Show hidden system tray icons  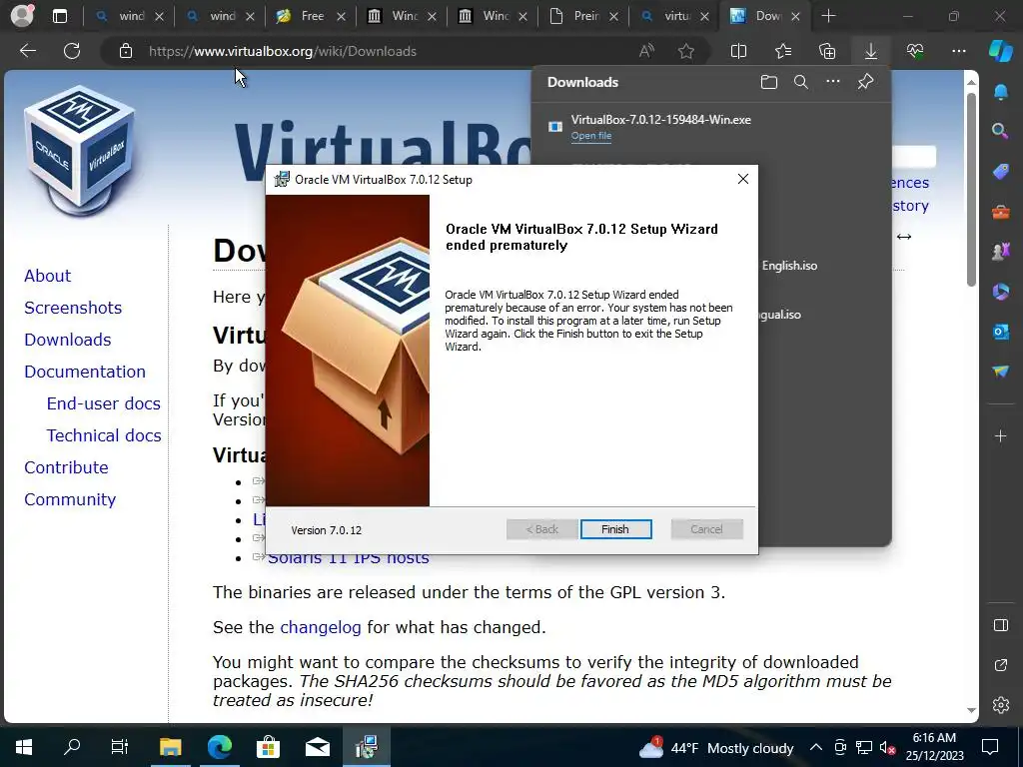[x=815, y=747]
